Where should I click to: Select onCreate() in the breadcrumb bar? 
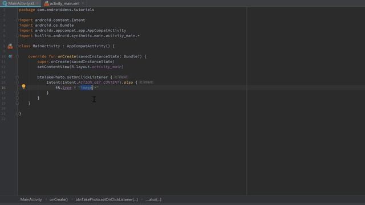pos(59,199)
